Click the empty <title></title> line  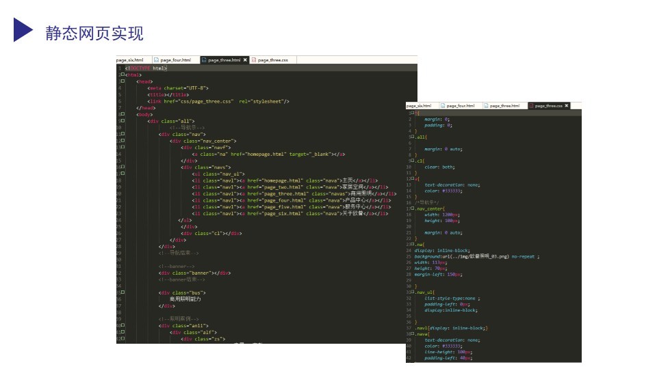[168, 94]
